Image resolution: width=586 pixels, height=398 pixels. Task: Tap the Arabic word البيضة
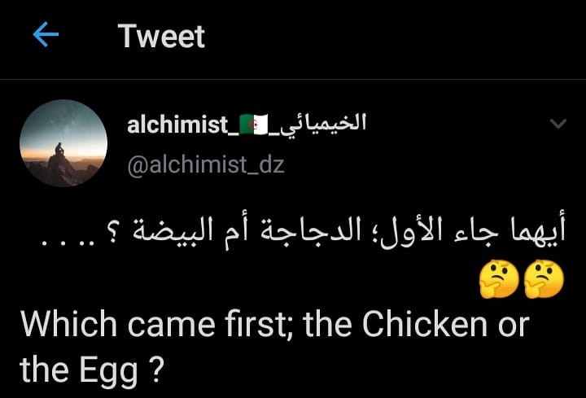point(173,230)
